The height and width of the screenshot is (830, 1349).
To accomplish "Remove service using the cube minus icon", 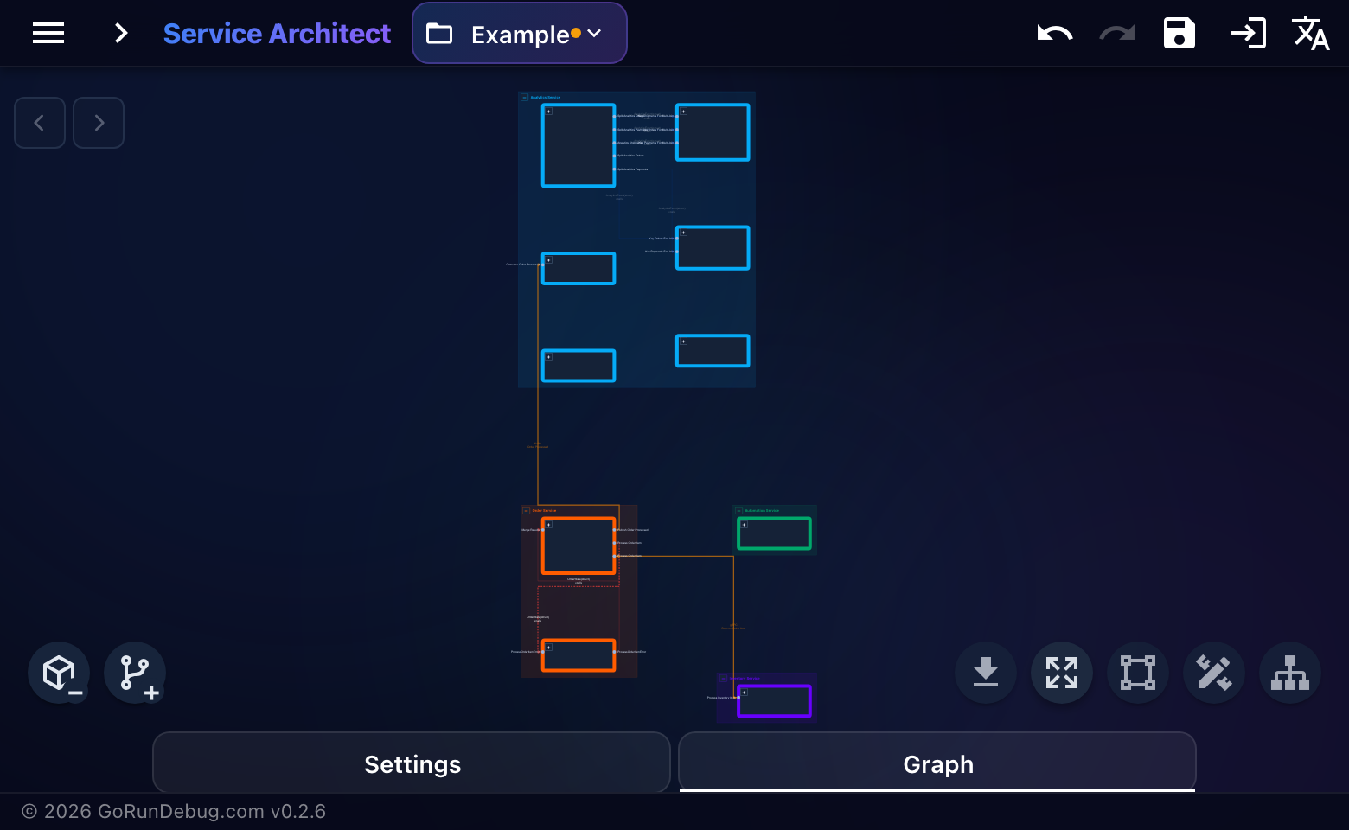I will click(59, 673).
